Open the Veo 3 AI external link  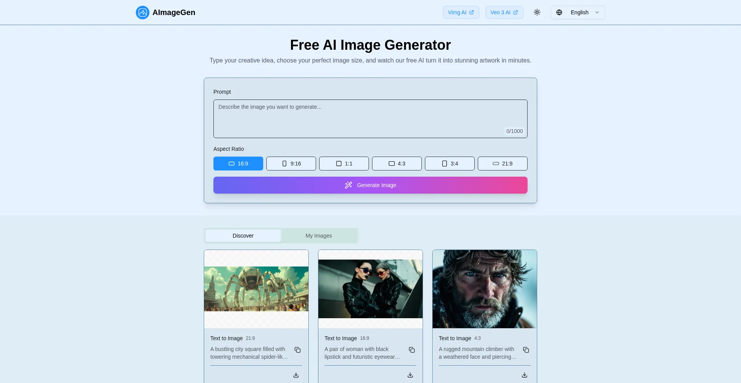click(504, 12)
